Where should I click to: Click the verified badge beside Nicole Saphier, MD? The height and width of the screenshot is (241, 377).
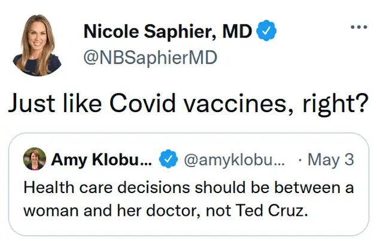[x=266, y=31]
